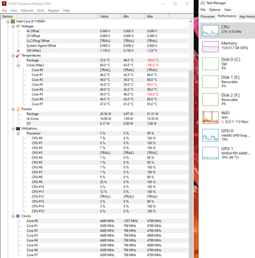Viewport: 255px width, 258px height.
Task: Click the Sensor column header
Action: 49,16
